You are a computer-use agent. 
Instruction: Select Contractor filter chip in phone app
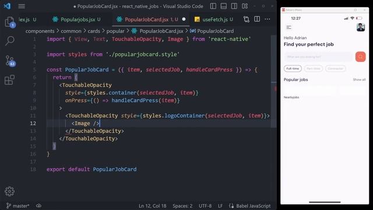click(336, 69)
